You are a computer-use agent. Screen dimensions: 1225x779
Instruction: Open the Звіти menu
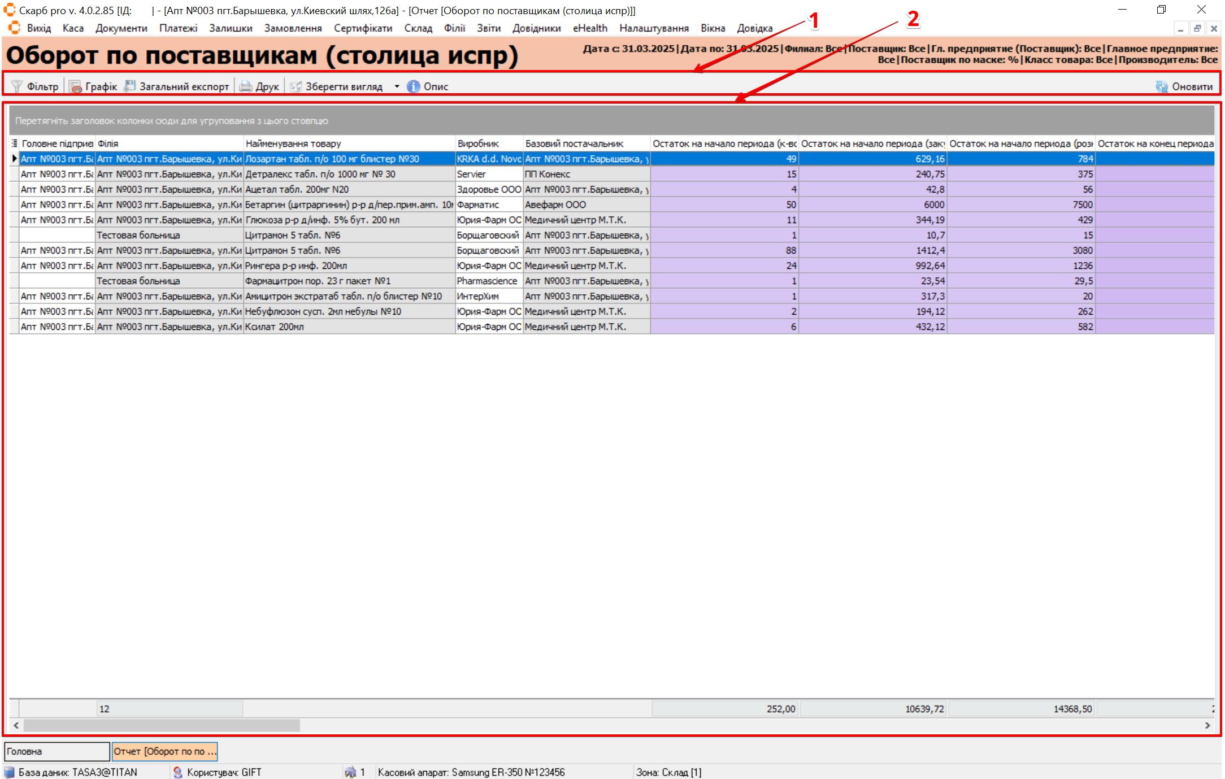point(488,28)
